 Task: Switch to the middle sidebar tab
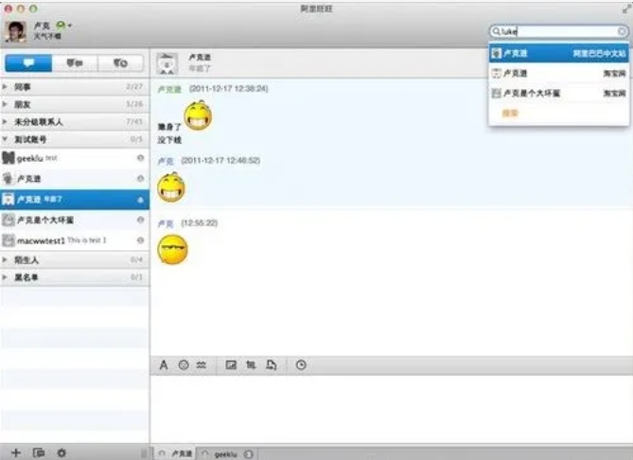(x=75, y=63)
